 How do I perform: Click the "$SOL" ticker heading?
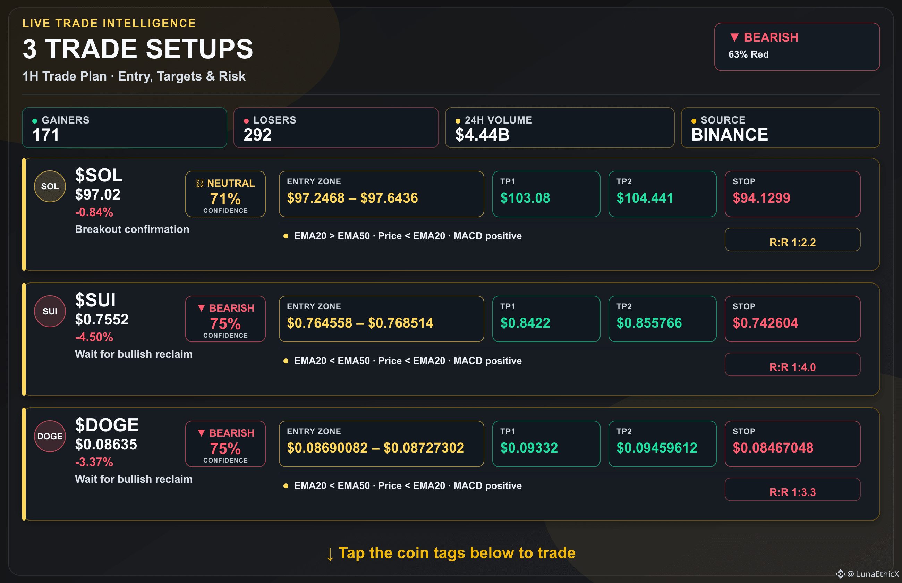(99, 175)
